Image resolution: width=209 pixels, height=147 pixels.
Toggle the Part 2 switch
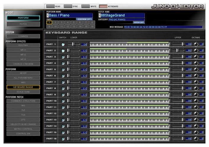63,51
